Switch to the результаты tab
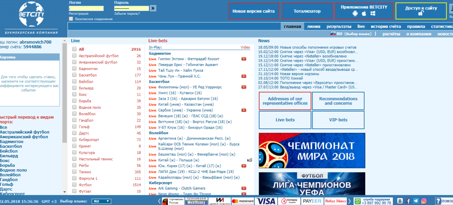Image resolution: width=453 pixels, height=205 pixels. [x=339, y=26]
